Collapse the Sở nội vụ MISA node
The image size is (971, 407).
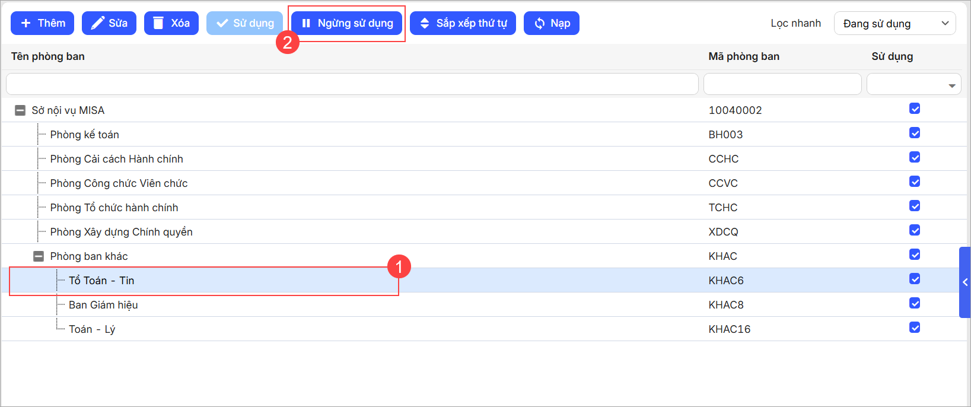(20, 110)
